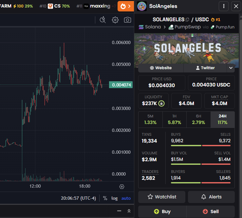This screenshot has height=218, width=242.
Task: Click the VOLUME value $2.9M
Action: pos(149,160)
